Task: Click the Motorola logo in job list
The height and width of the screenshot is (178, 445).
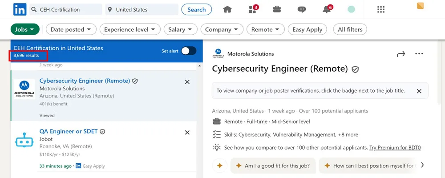Action: (x=24, y=89)
